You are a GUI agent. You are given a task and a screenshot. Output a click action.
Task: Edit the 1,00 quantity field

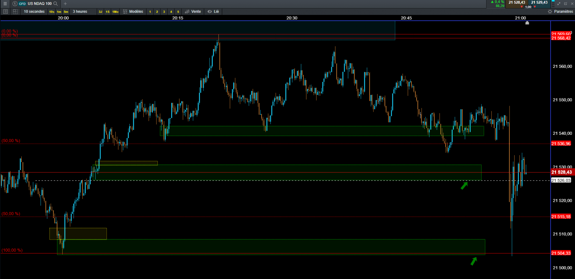point(528,7)
